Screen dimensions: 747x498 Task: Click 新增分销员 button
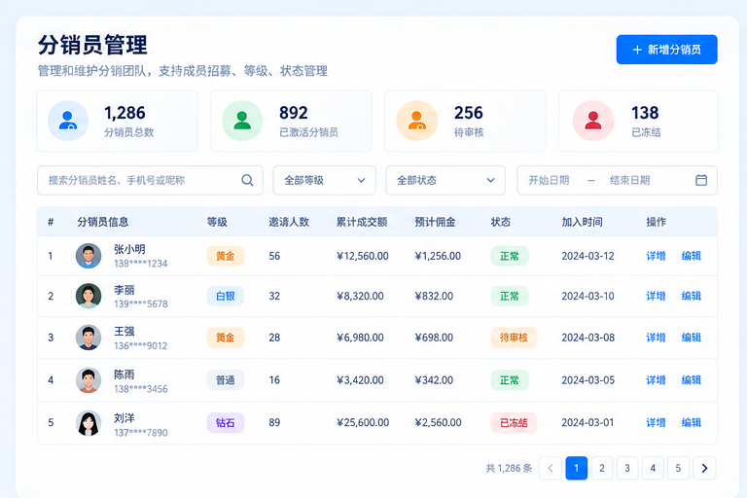click(666, 50)
